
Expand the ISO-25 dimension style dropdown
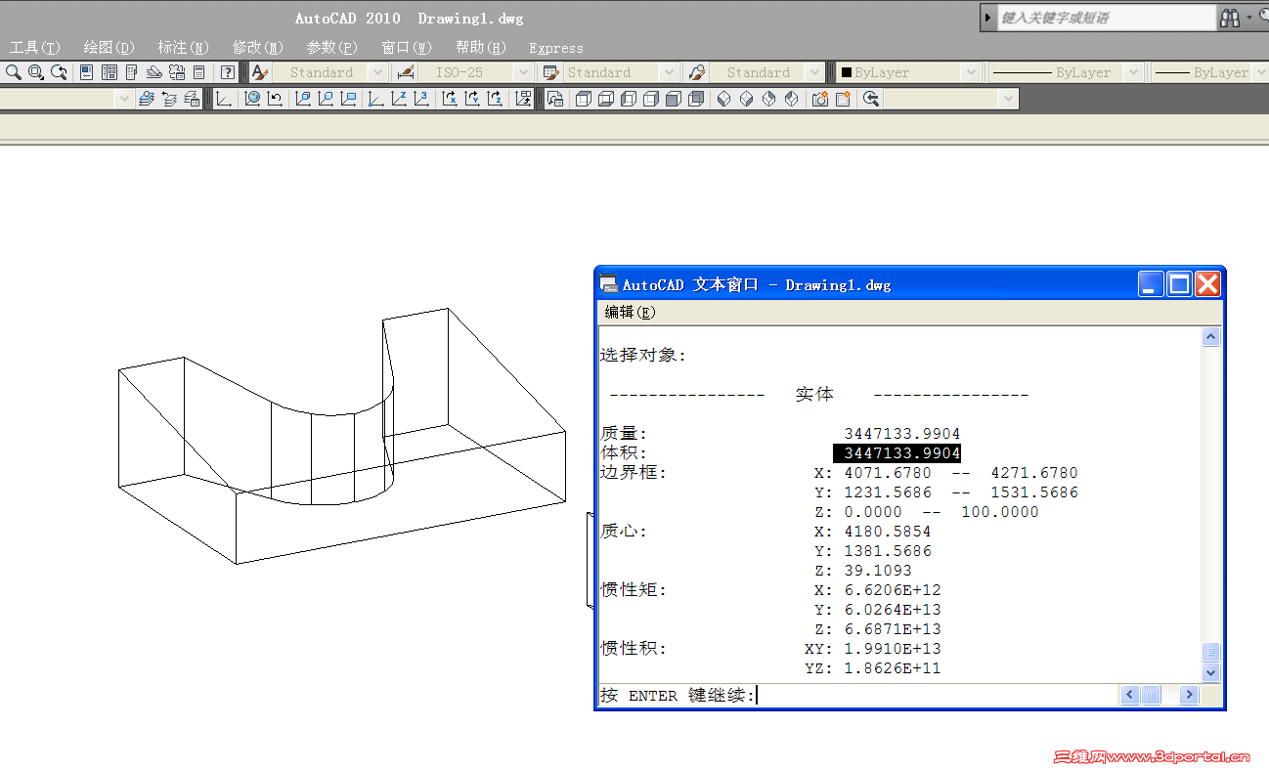click(523, 72)
